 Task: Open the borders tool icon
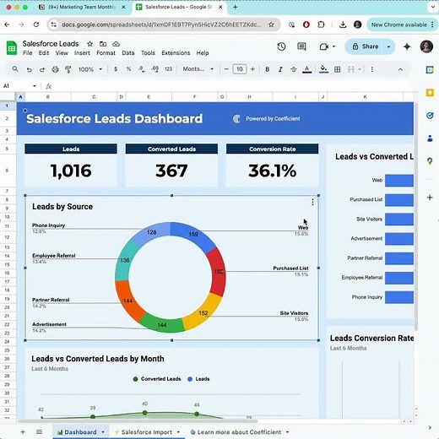pos(337,69)
